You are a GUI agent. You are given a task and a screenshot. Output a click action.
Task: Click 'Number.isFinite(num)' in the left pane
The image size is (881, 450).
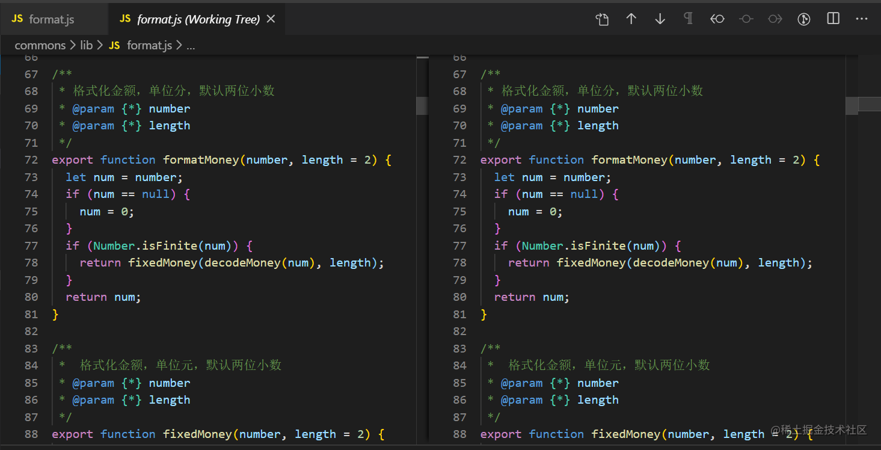(162, 246)
